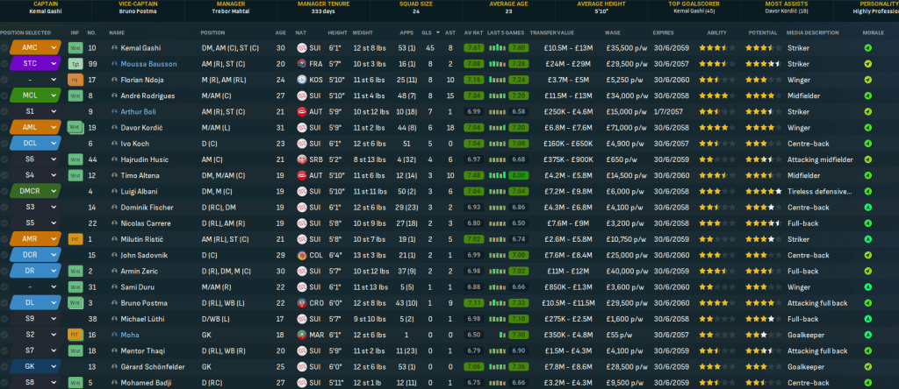Click Kemal Gashi's Wnt status icon
Viewport: 899px width, 389px height.
pos(75,47)
